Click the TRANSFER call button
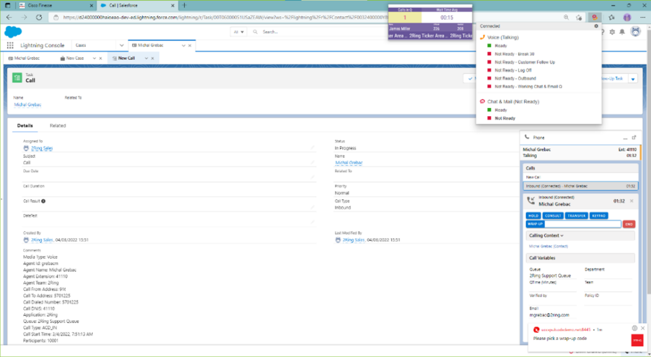Viewport: 651px width, 357px height. tap(577, 215)
